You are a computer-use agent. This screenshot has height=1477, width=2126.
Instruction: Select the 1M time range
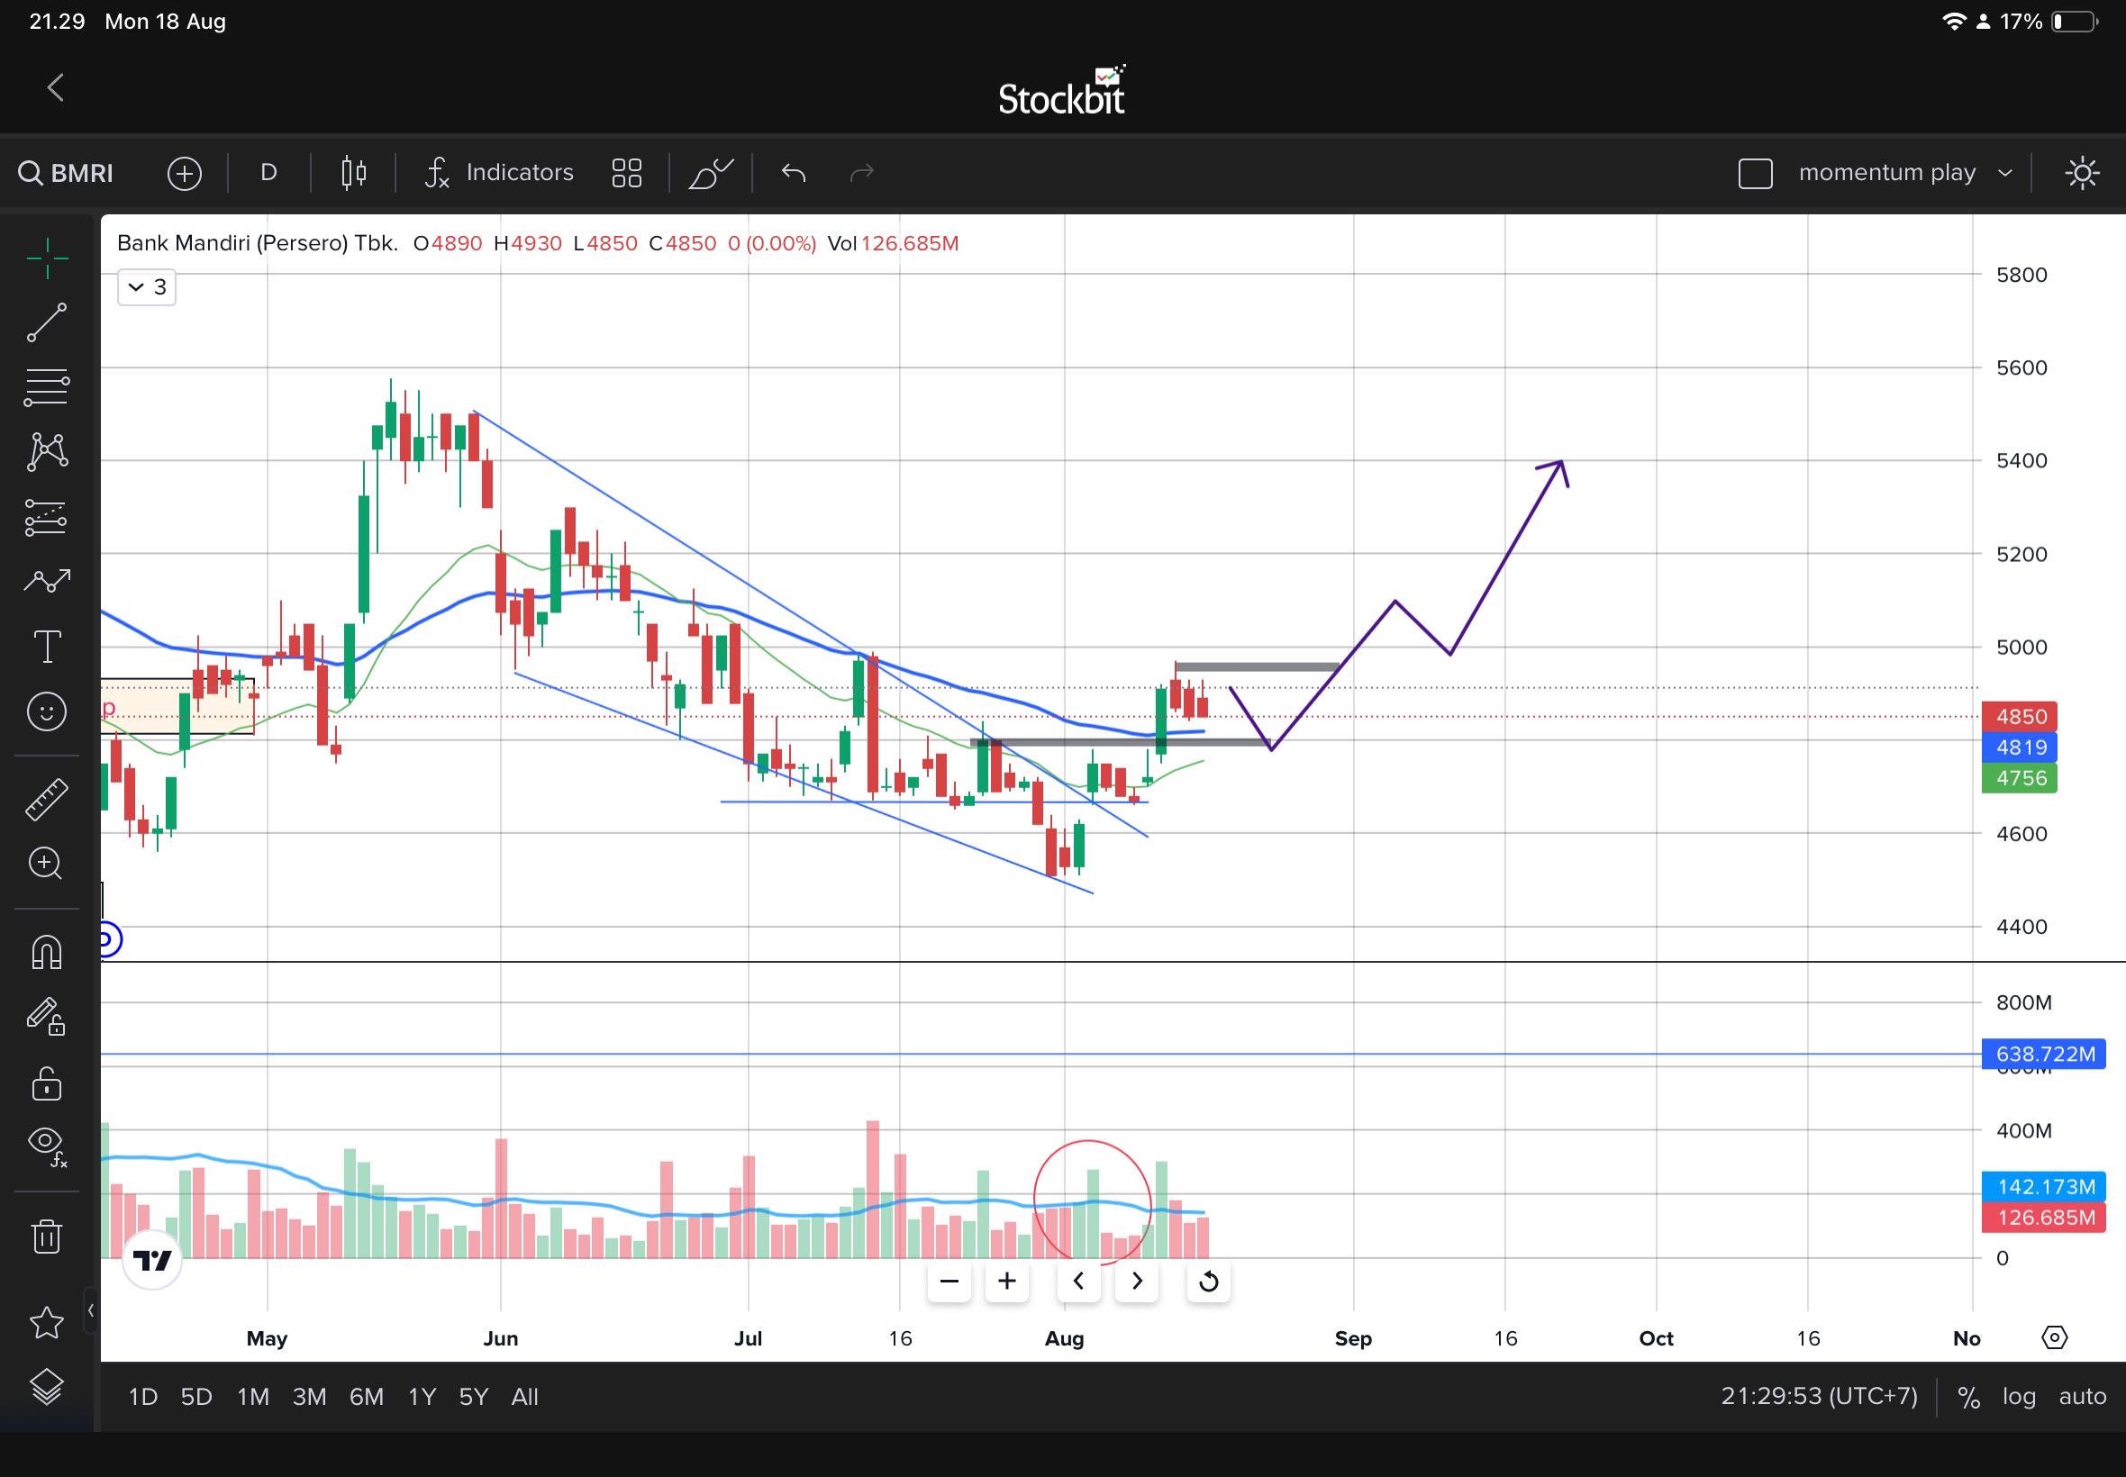coord(252,1397)
